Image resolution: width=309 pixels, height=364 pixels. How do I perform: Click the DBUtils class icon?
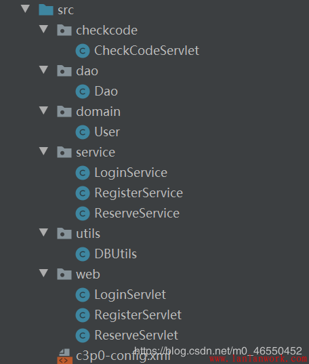[x=83, y=254]
